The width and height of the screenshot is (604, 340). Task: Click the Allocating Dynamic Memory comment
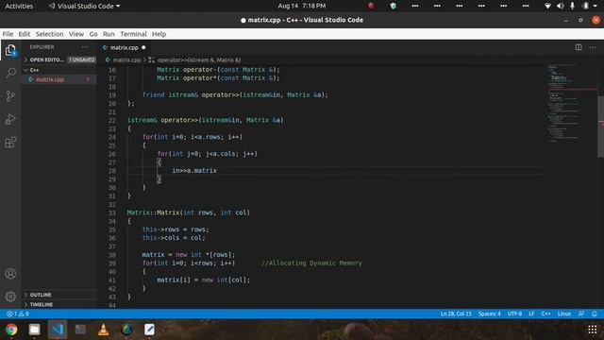(311, 263)
